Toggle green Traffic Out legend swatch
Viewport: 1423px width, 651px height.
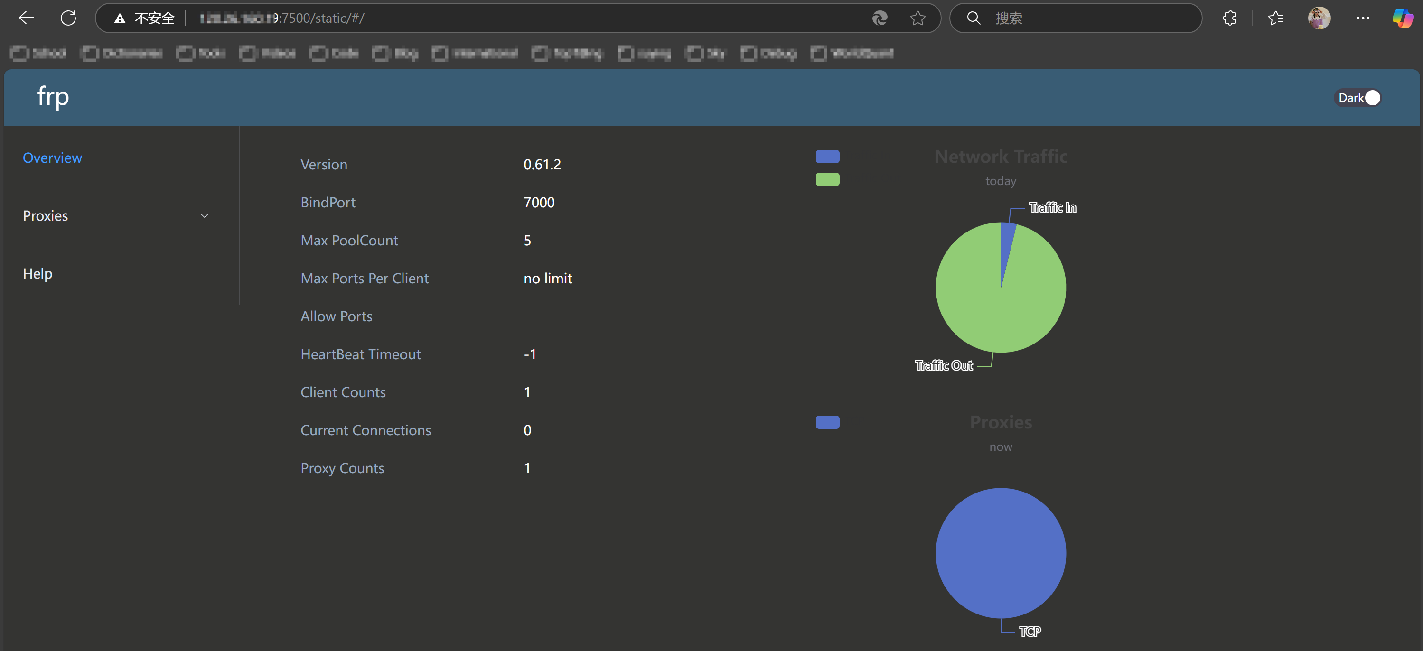[x=827, y=179]
